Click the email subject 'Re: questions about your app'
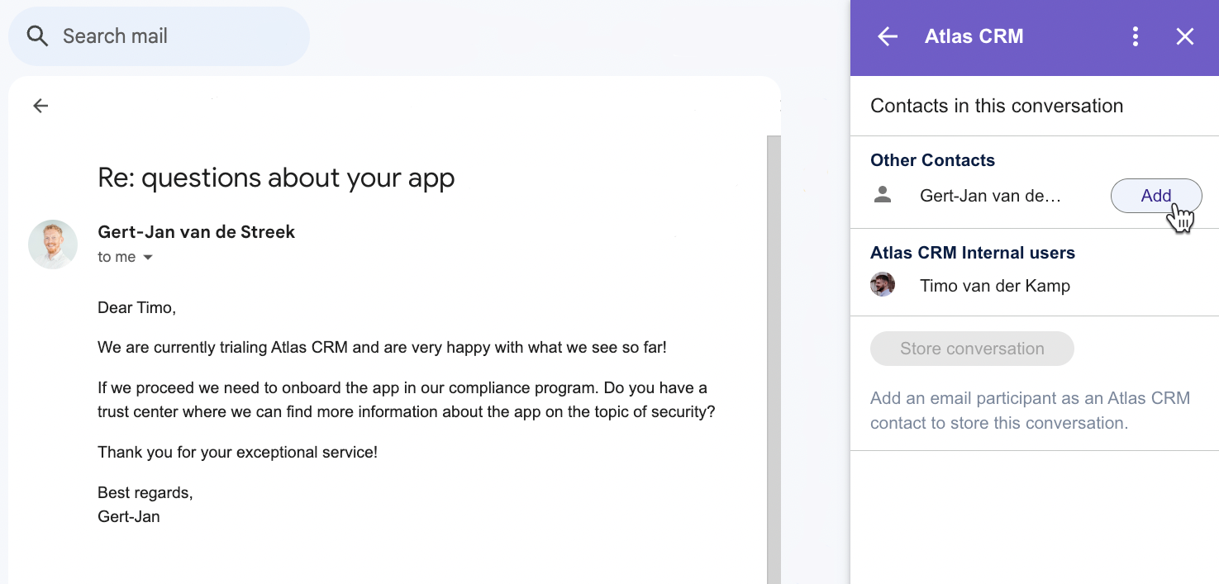The width and height of the screenshot is (1219, 584). 276,178
